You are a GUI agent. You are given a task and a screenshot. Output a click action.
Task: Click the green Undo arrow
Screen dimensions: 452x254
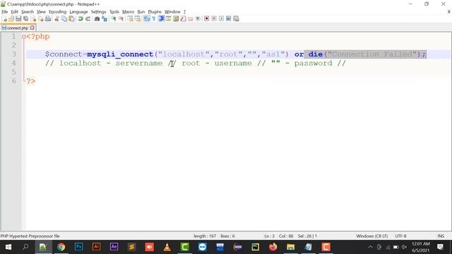[x=81, y=19]
